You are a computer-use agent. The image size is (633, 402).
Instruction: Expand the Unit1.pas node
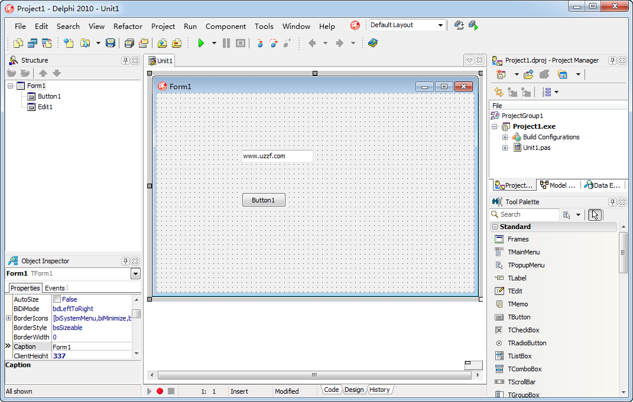(505, 148)
